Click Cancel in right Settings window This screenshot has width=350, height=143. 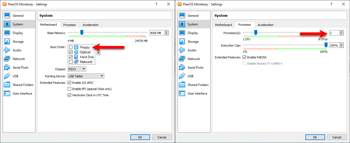pos(337,137)
